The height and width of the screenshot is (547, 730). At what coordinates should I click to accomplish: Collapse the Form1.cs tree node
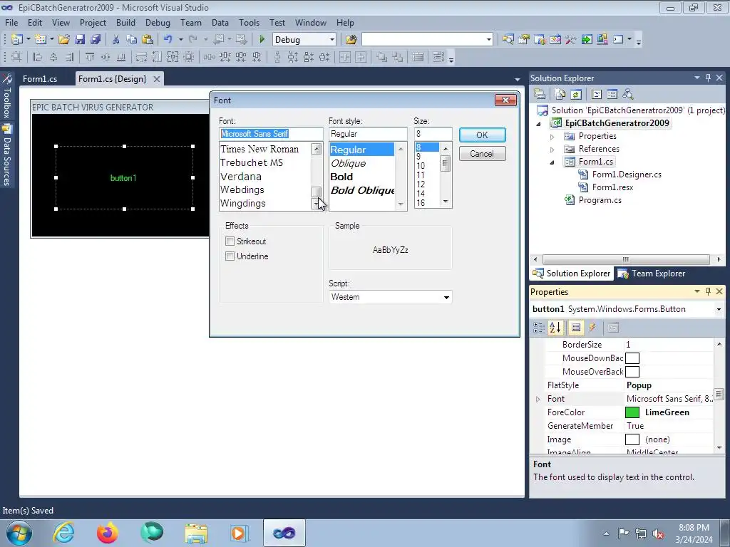[x=552, y=162]
